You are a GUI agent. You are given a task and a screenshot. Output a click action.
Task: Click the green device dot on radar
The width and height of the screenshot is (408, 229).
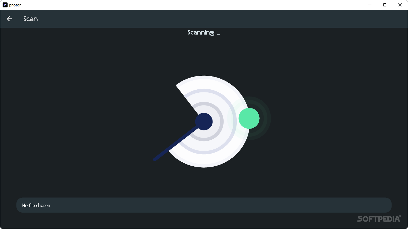click(x=249, y=118)
